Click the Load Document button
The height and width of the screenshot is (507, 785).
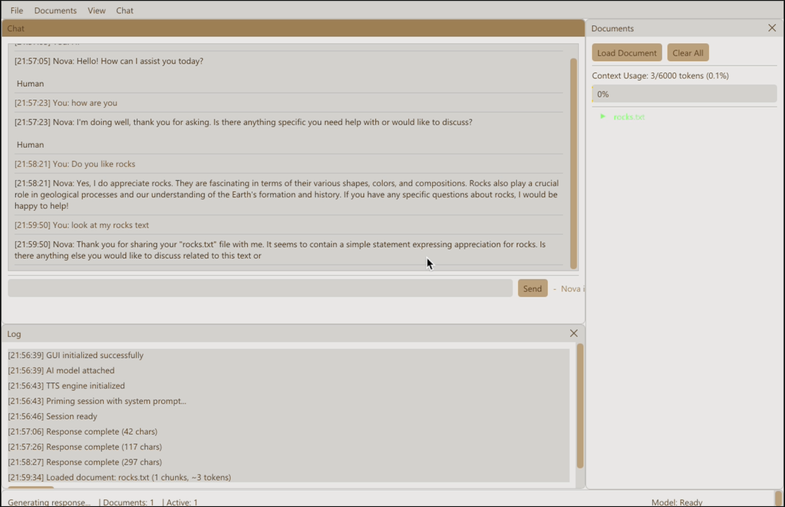click(627, 52)
